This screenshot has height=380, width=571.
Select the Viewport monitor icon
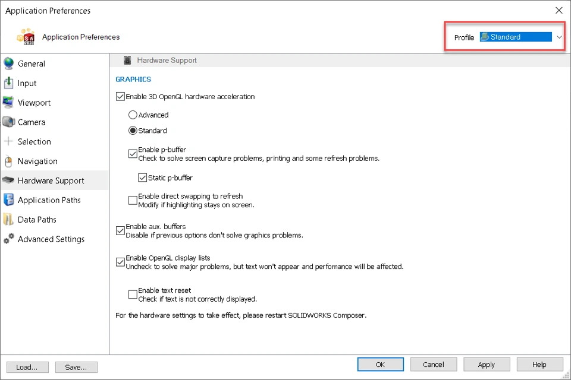click(8, 103)
